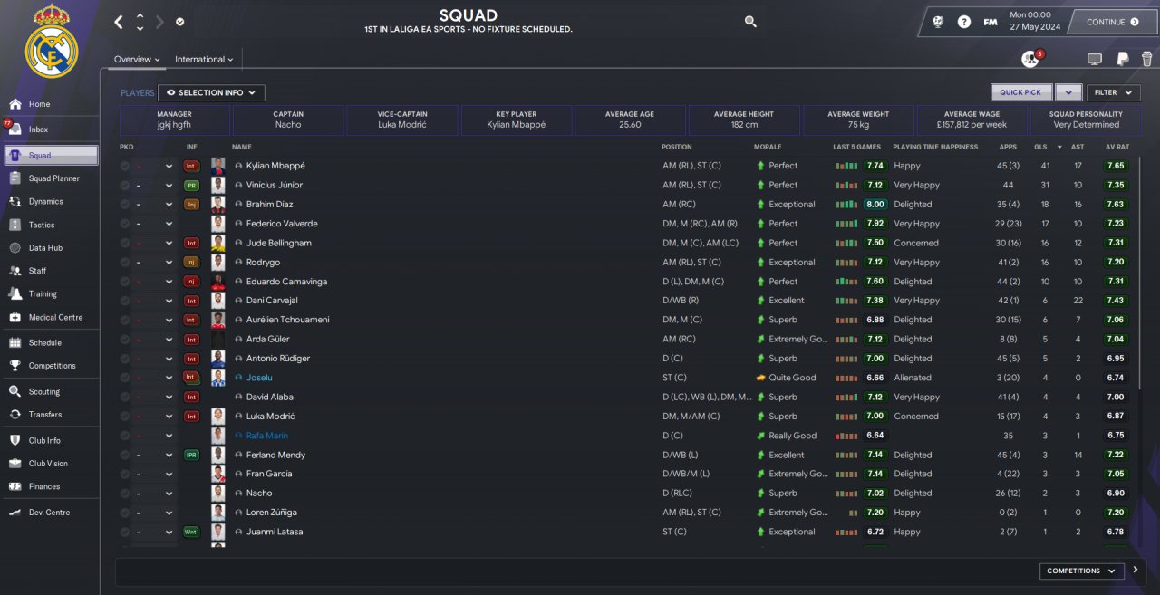Toggle pick circle for Nacho
1160x595 pixels.
click(x=124, y=493)
